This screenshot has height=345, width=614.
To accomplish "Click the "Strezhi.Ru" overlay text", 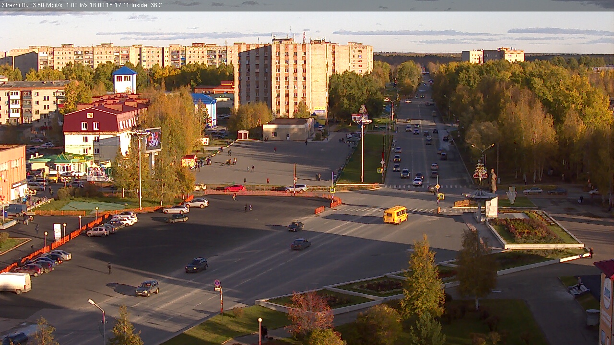I will click(15, 5).
